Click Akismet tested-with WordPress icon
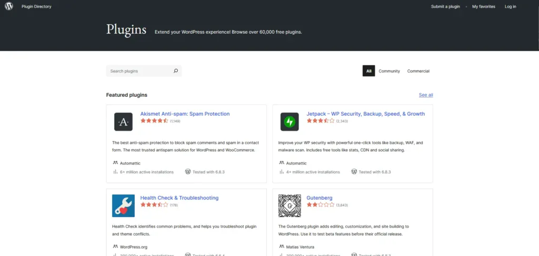Viewport: 539px width, 256px height. (x=188, y=171)
